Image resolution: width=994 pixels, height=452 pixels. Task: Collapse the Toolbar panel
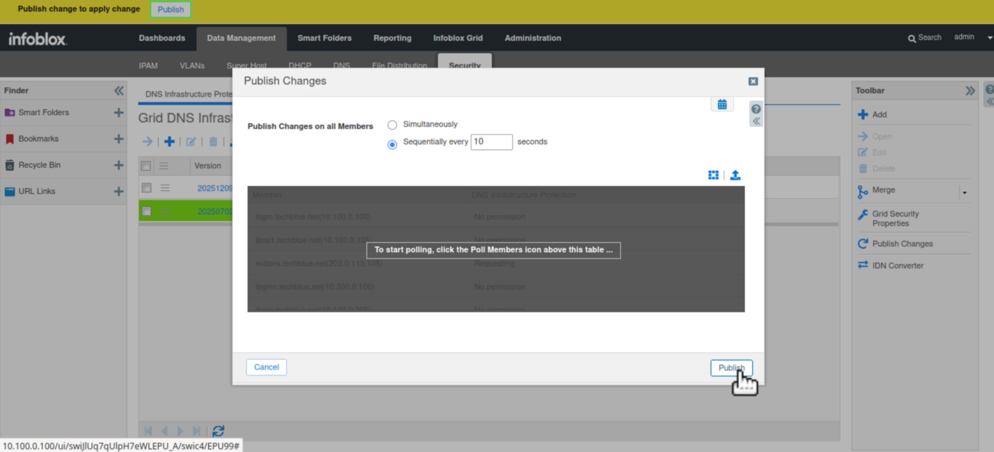coord(970,91)
